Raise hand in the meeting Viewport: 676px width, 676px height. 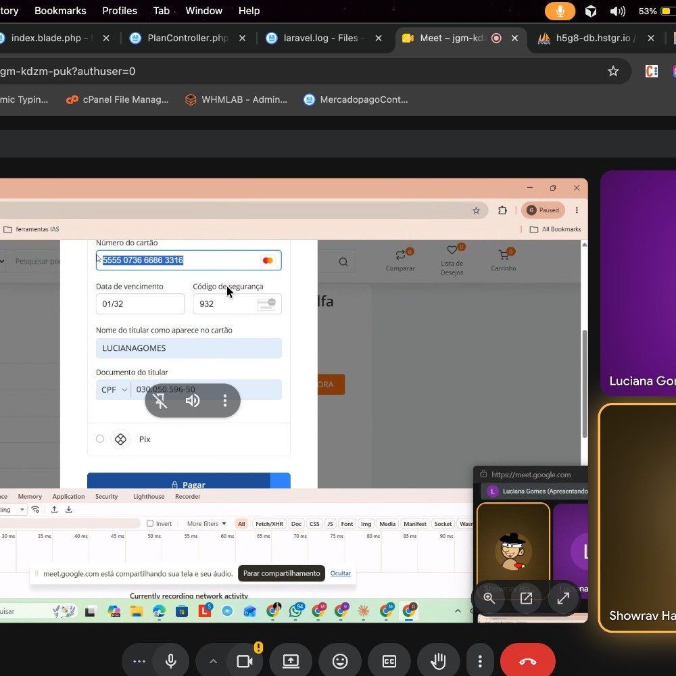[x=438, y=661]
